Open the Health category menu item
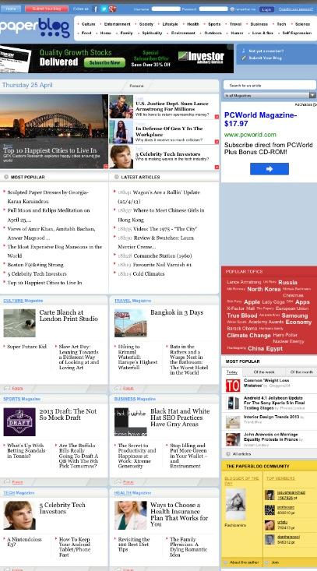Screen dimensions: 317x571 coord(193,24)
